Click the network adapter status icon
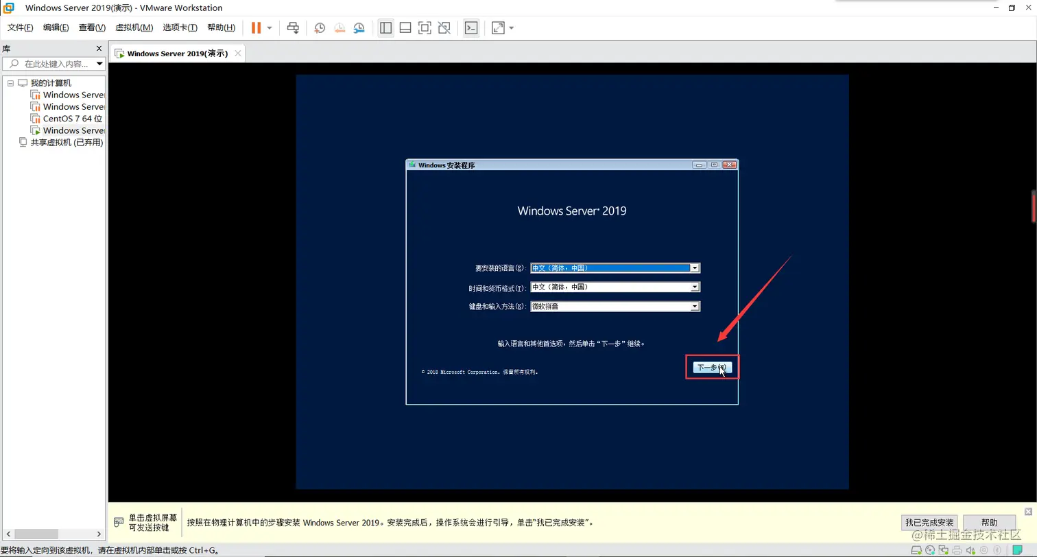1037x557 pixels. click(x=944, y=550)
